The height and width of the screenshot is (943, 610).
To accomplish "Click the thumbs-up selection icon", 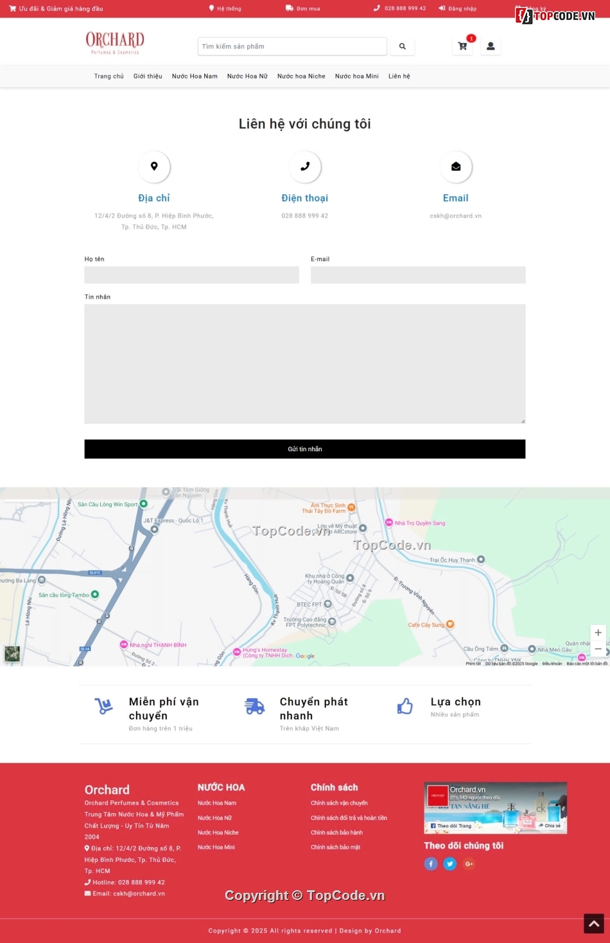I will click(405, 706).
